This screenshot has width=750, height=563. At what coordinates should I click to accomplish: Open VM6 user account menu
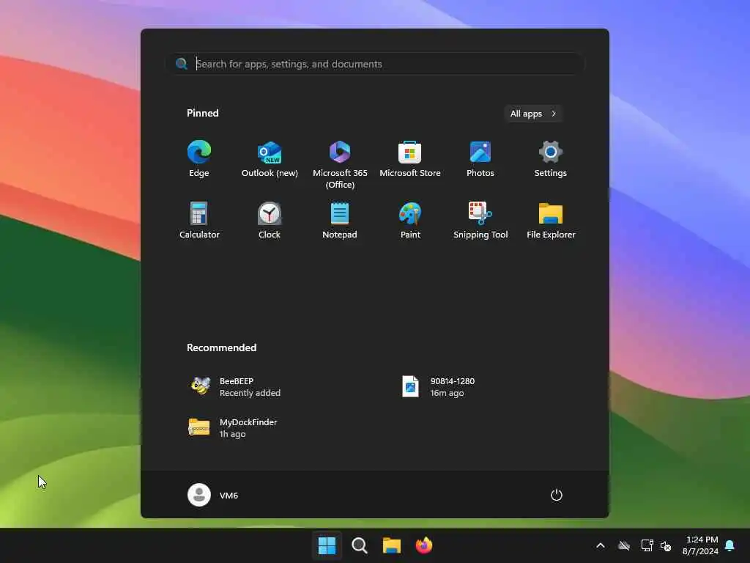pyautogui.click(x=213, y=495)
